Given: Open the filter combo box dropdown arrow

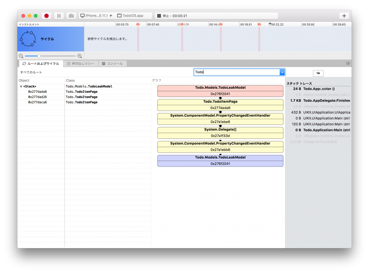Looking at the screenshot, I should coord(282,72).
